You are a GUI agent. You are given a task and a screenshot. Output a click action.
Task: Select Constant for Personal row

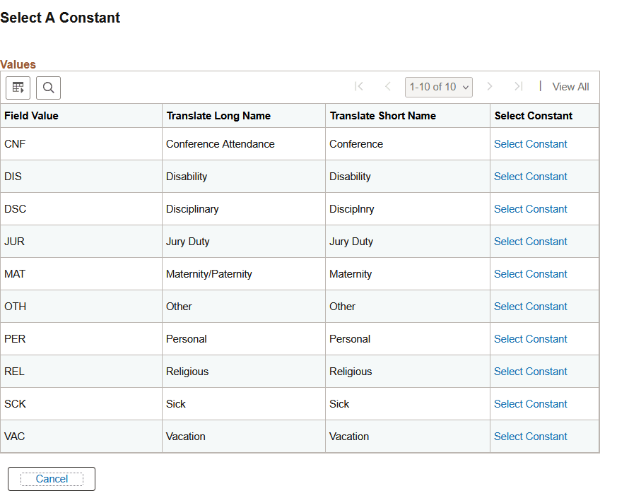tap(530, 338)
